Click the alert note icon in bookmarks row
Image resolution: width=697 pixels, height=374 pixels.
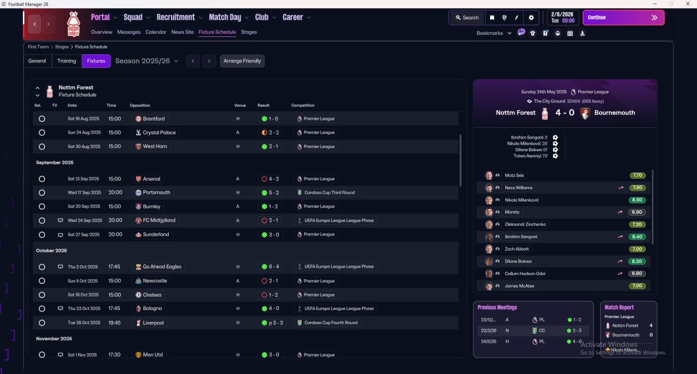(x=545, y=33)
